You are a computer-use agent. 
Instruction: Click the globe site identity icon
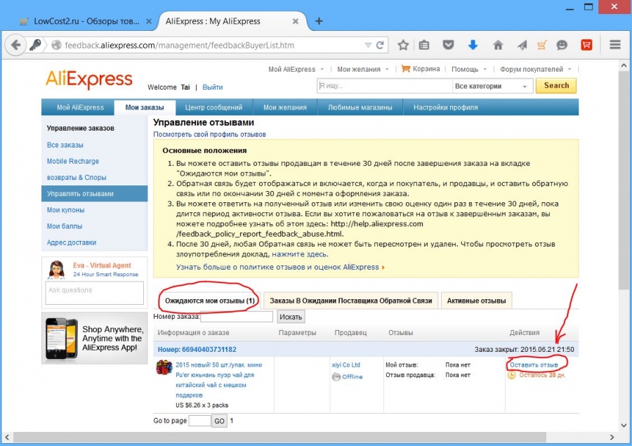(56, 45)
